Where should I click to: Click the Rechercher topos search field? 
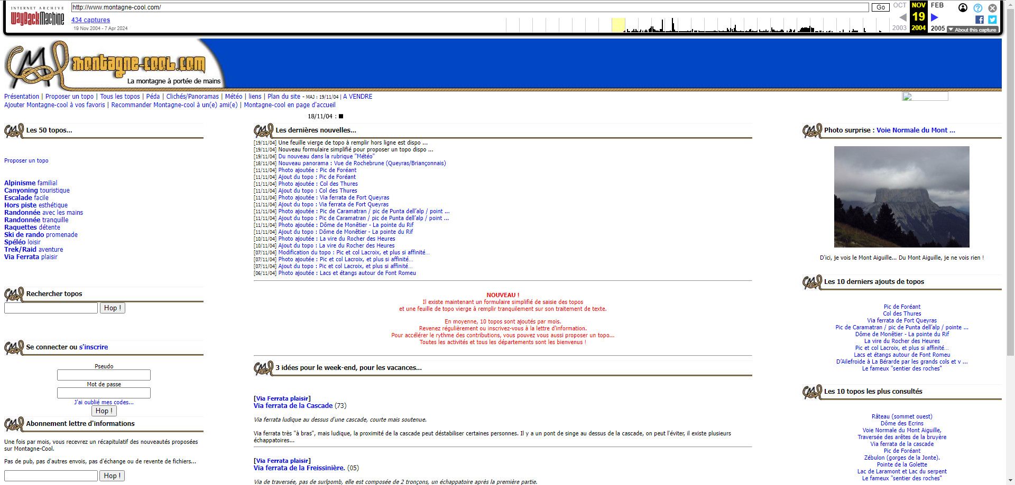pos(51,308)
